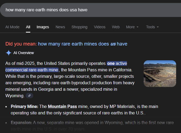Click the AI Overview heading label
Screen dimensions: 181x133
click(x=24, y=53)
